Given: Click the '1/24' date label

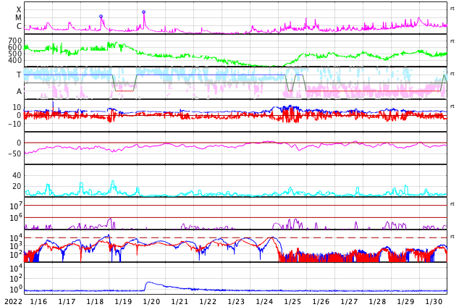Looking at the screenshot, I should click(x=264, y=302).
